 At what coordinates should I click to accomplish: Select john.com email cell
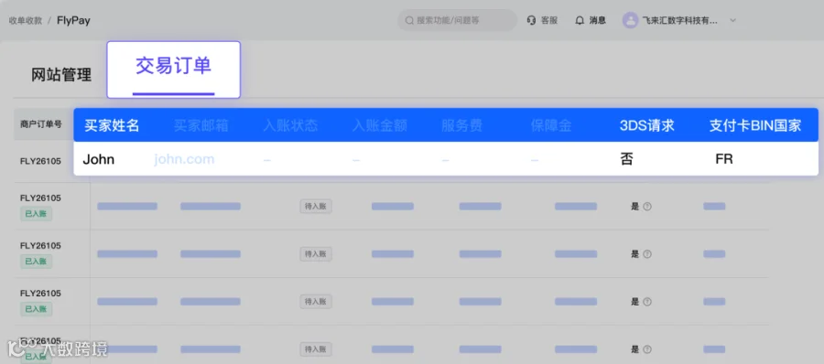click(x=184, y=159)
